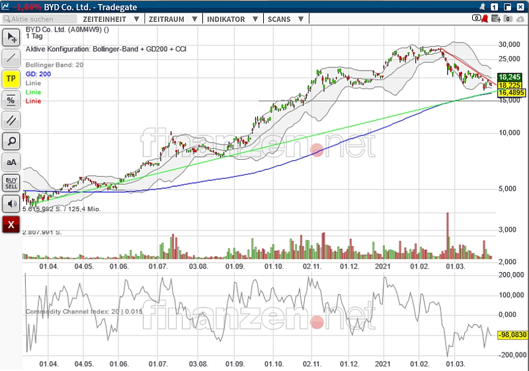This screenshot has width=529, height=371.
Task: Open the ZEITEINHEIT menu
Action: coord(104,19)
